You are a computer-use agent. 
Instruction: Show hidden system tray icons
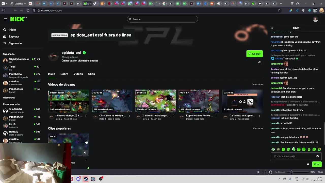tap(279, 179)
